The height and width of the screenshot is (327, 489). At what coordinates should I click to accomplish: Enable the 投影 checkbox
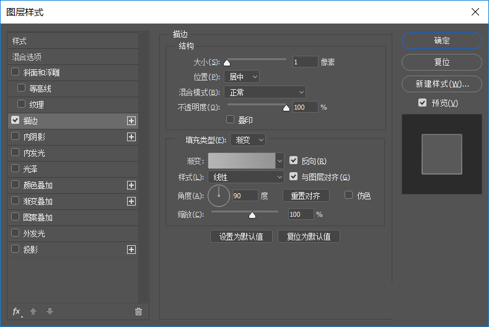pyautogui.click(x=15, y=249)
